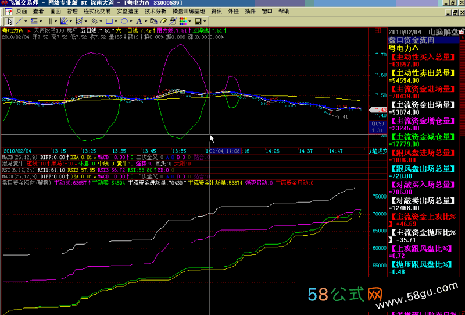The image size is (465, 315).
Task: Open the 程式化交易 menu
Action: (97, 12)
